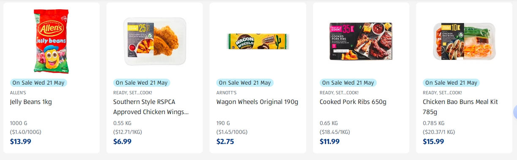Click the round blue button at right edge
The width and height of the screenshot is (517, 160).
[x=515, y=112]
